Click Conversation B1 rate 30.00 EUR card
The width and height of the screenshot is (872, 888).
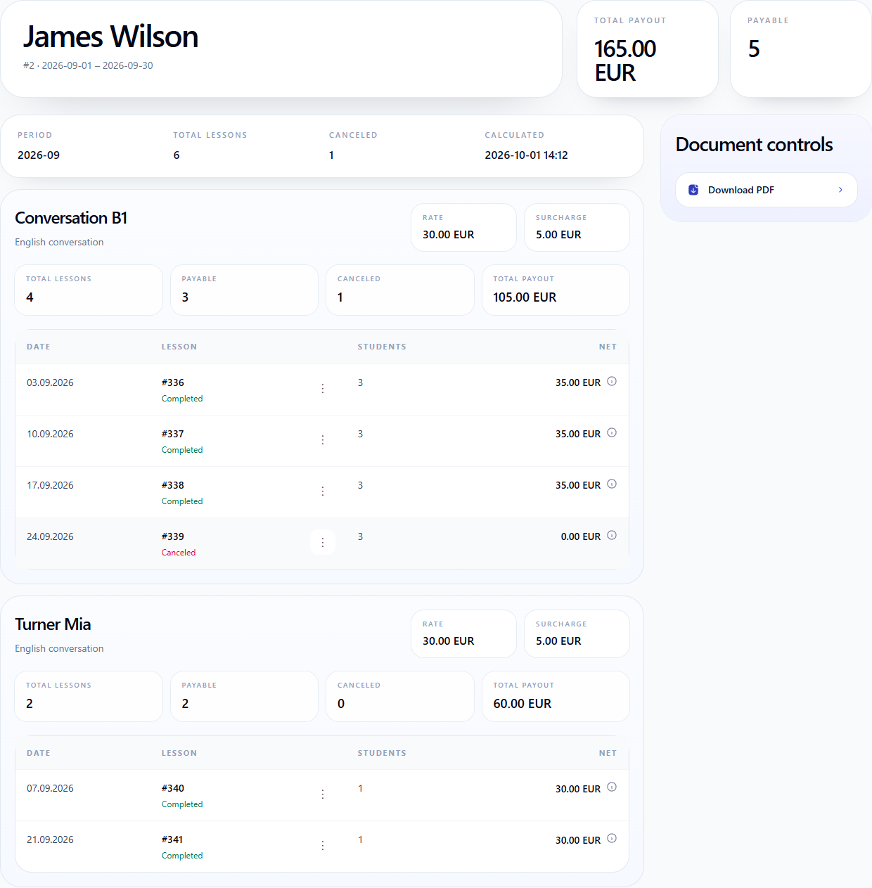(463, 227)
